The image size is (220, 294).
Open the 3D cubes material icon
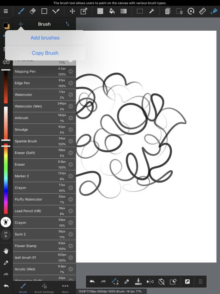click(x=6, y=61)
